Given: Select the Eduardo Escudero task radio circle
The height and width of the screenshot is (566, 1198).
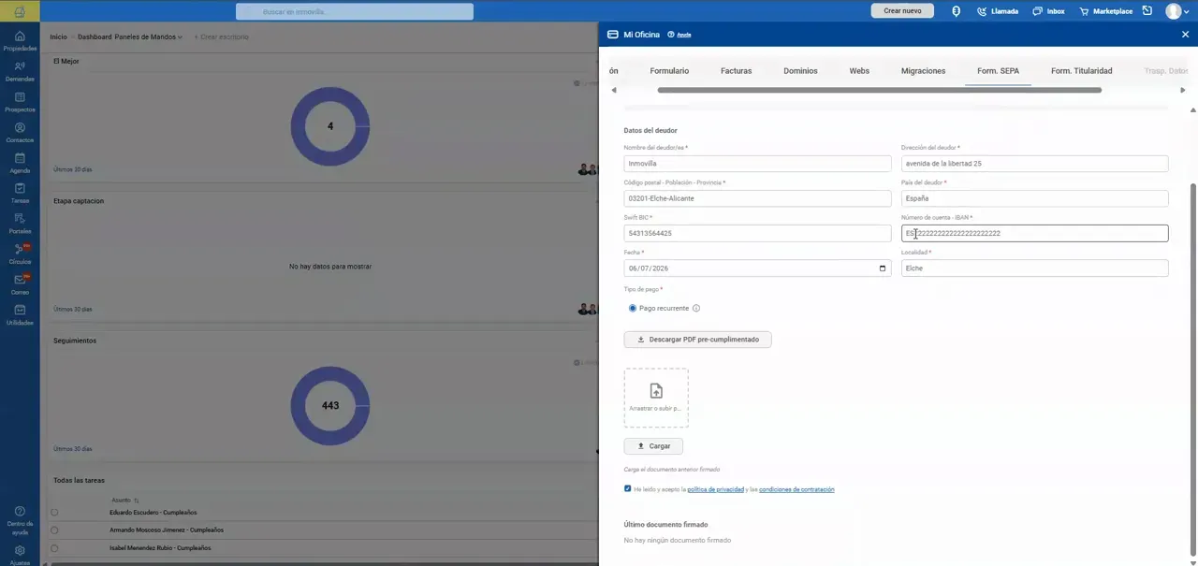Looking at the screenshot, I should 54,513.
